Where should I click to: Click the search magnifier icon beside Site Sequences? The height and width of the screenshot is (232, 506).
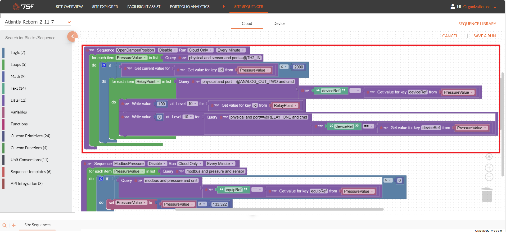tap(4, 225)
